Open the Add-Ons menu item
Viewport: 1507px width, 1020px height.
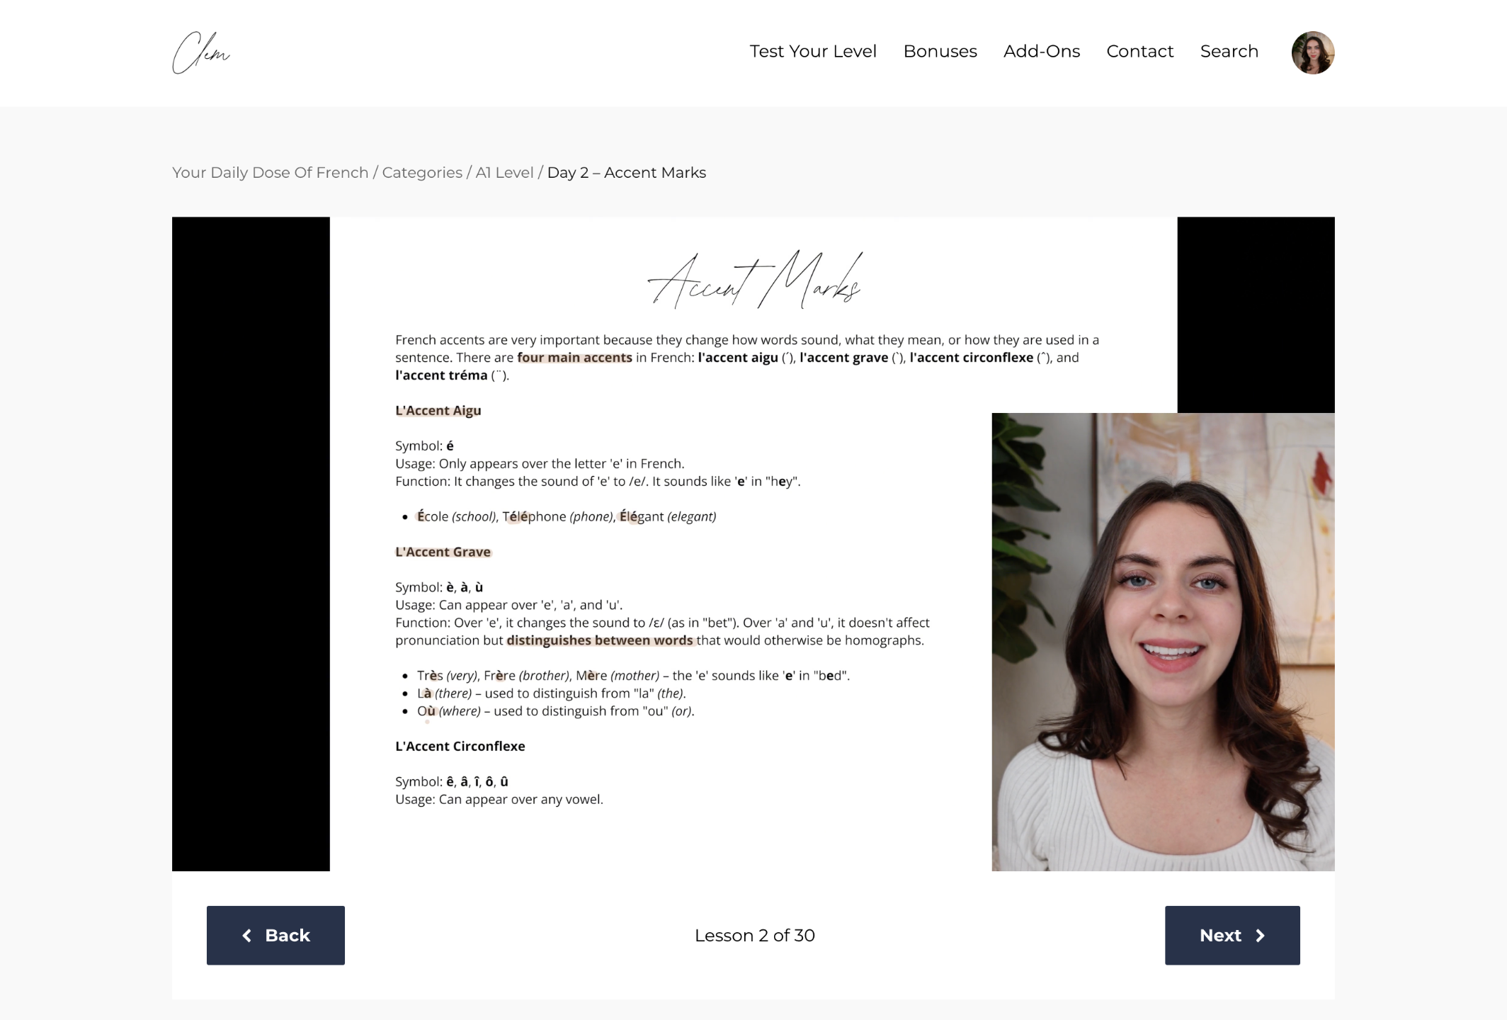tap(1041, 52)
